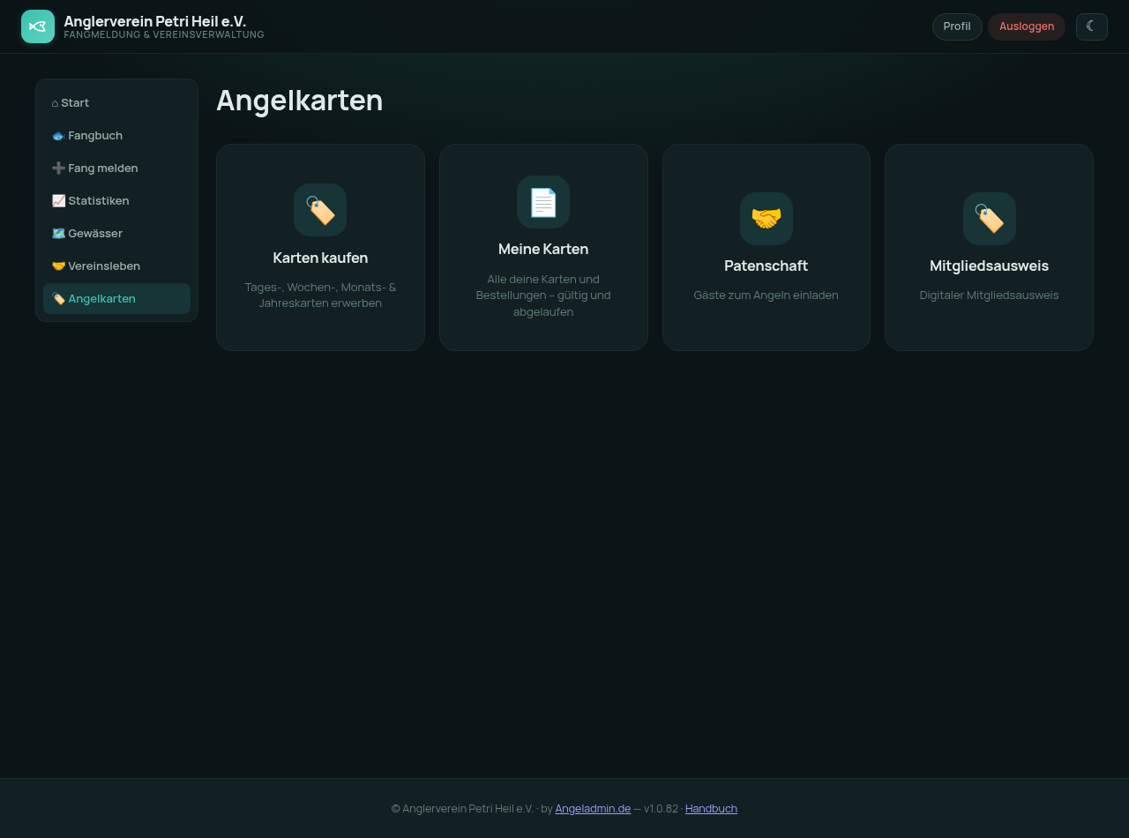1129x838 pixels.
Task: Open the Angeladmin.de footer link
Action: [x=593, y=809]
